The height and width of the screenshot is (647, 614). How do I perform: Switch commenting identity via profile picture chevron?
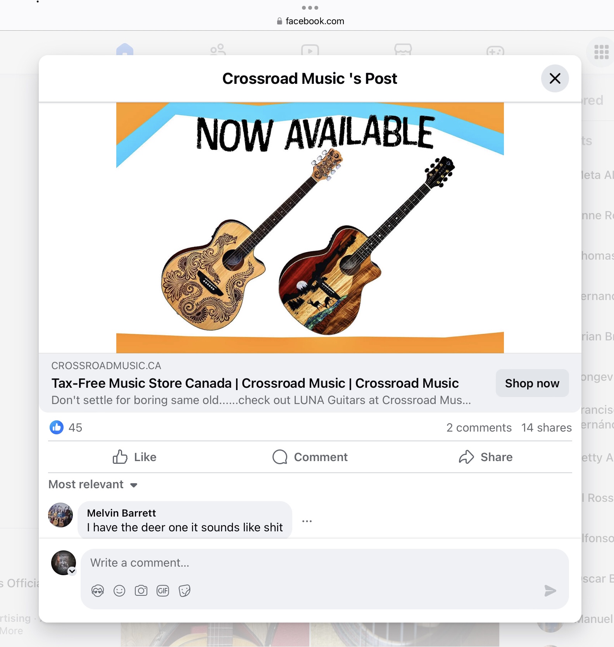[72, 571]
